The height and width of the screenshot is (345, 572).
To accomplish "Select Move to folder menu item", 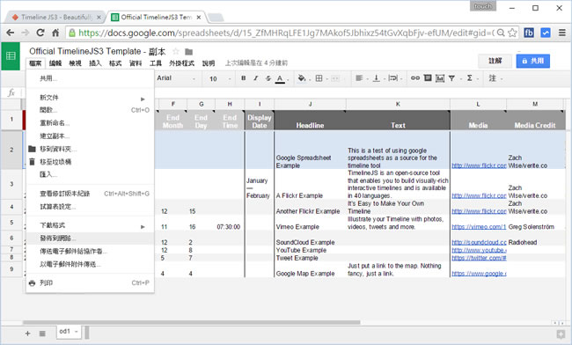I will tap(90, 149).
